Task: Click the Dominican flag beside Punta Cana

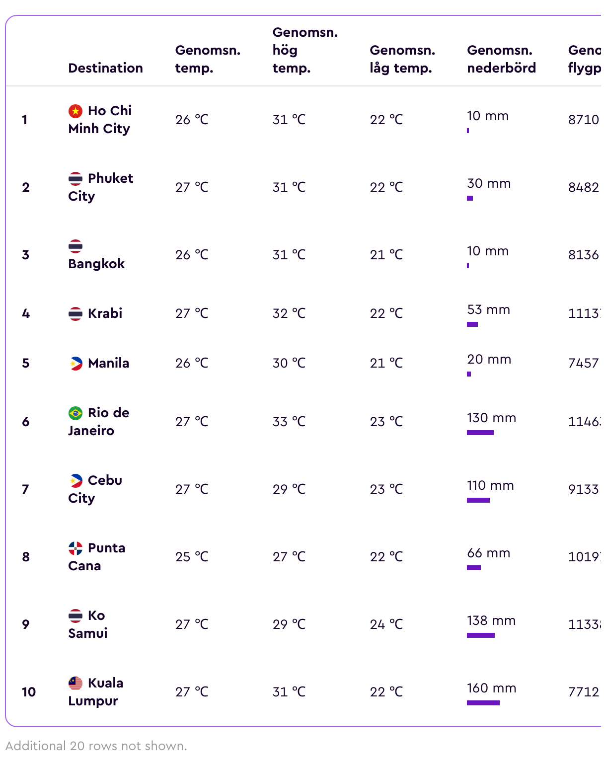Action: click(x=76, y=548)
